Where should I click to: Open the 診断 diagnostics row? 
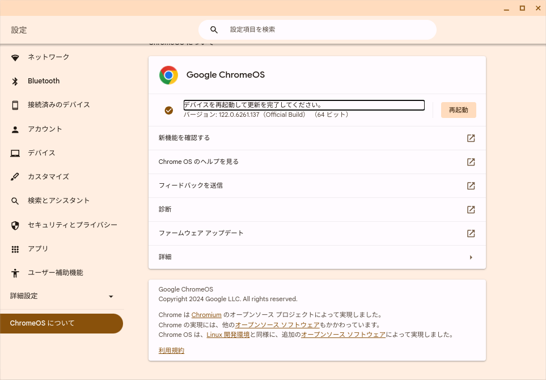tap(317, 210)
